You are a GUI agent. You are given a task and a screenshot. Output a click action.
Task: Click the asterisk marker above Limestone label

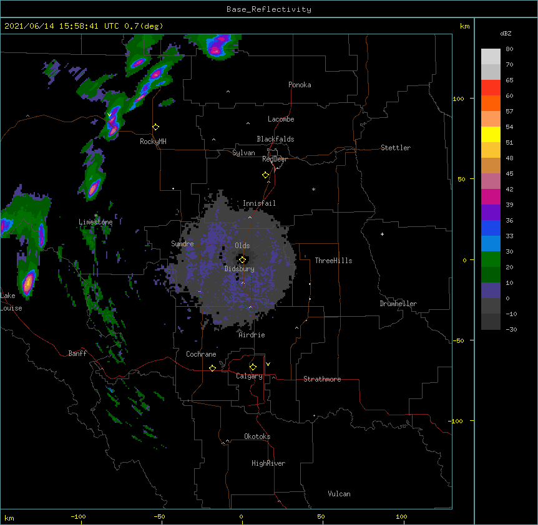pos(95,216)
